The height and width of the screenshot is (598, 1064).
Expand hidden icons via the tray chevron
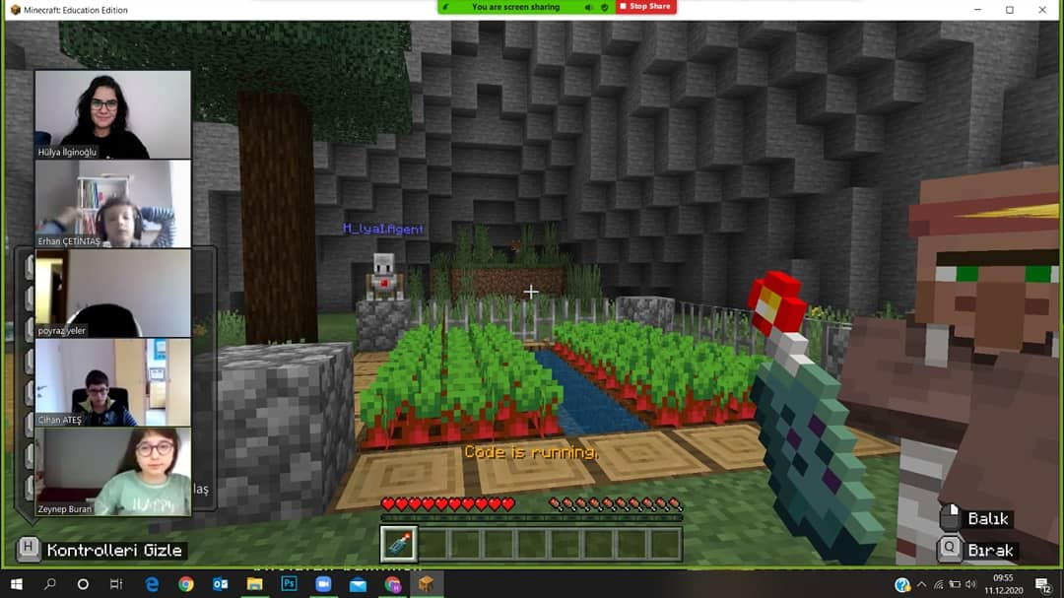point(921,584)
